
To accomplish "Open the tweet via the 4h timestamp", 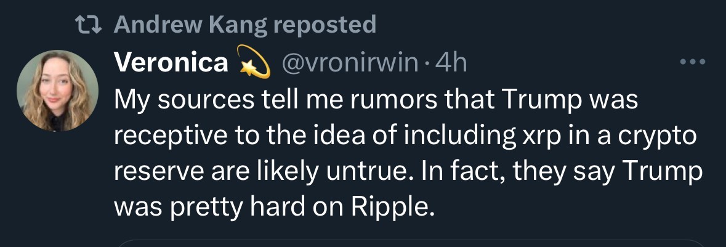I will (x=450, y=63).
